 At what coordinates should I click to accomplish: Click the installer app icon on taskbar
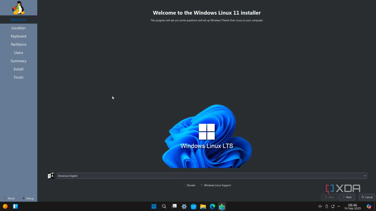click(222, 206)
